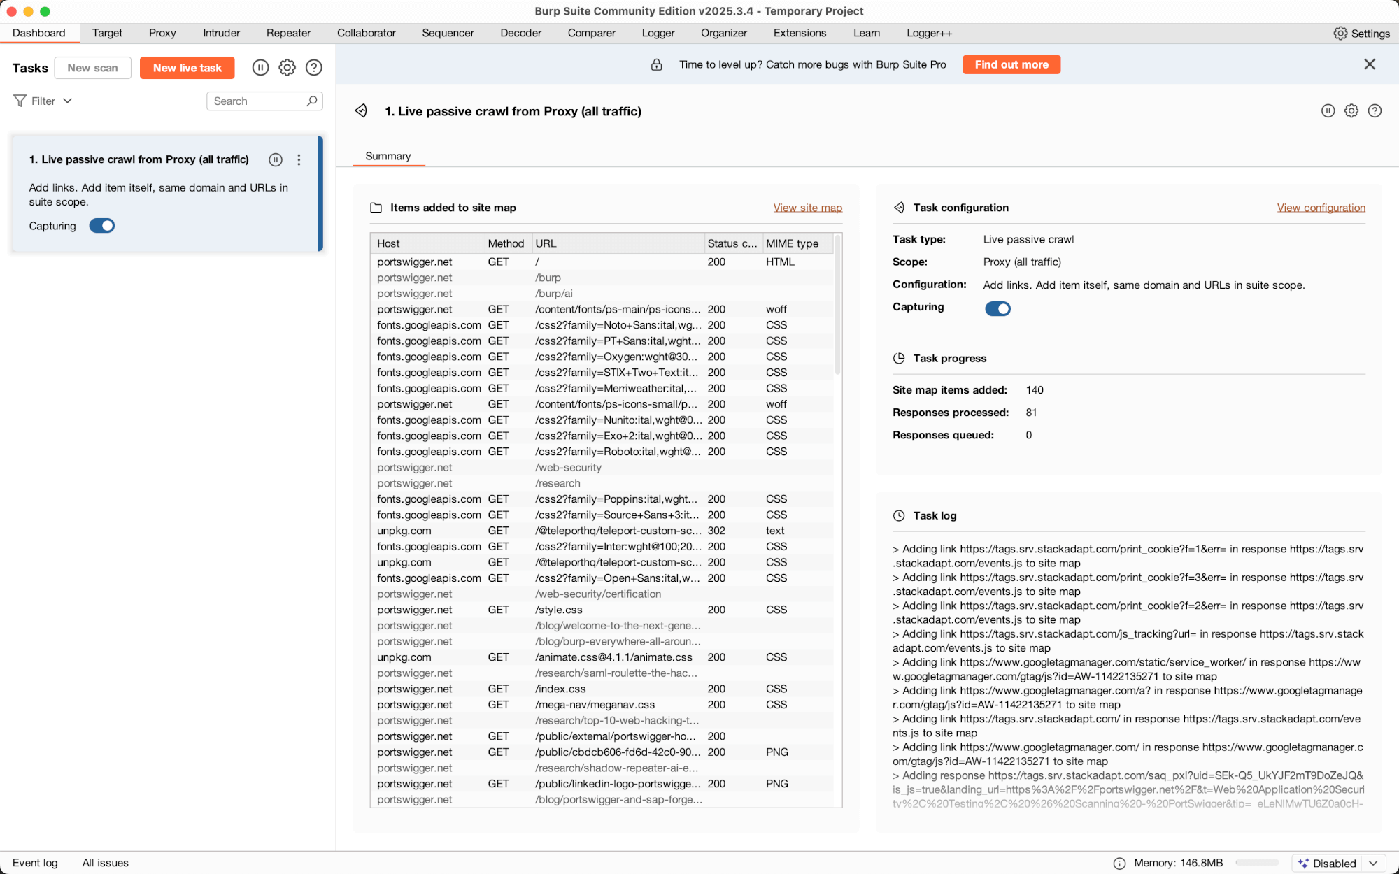
Task: Click the AI sparkle Disabled icon
Action: tap(1303, 864)
